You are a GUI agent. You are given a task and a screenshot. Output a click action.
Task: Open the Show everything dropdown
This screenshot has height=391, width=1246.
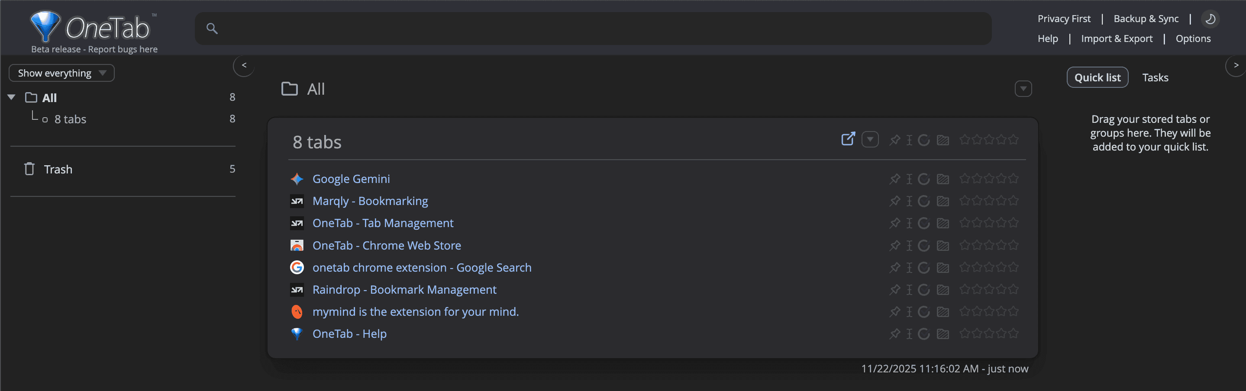(x=61, y=73)
